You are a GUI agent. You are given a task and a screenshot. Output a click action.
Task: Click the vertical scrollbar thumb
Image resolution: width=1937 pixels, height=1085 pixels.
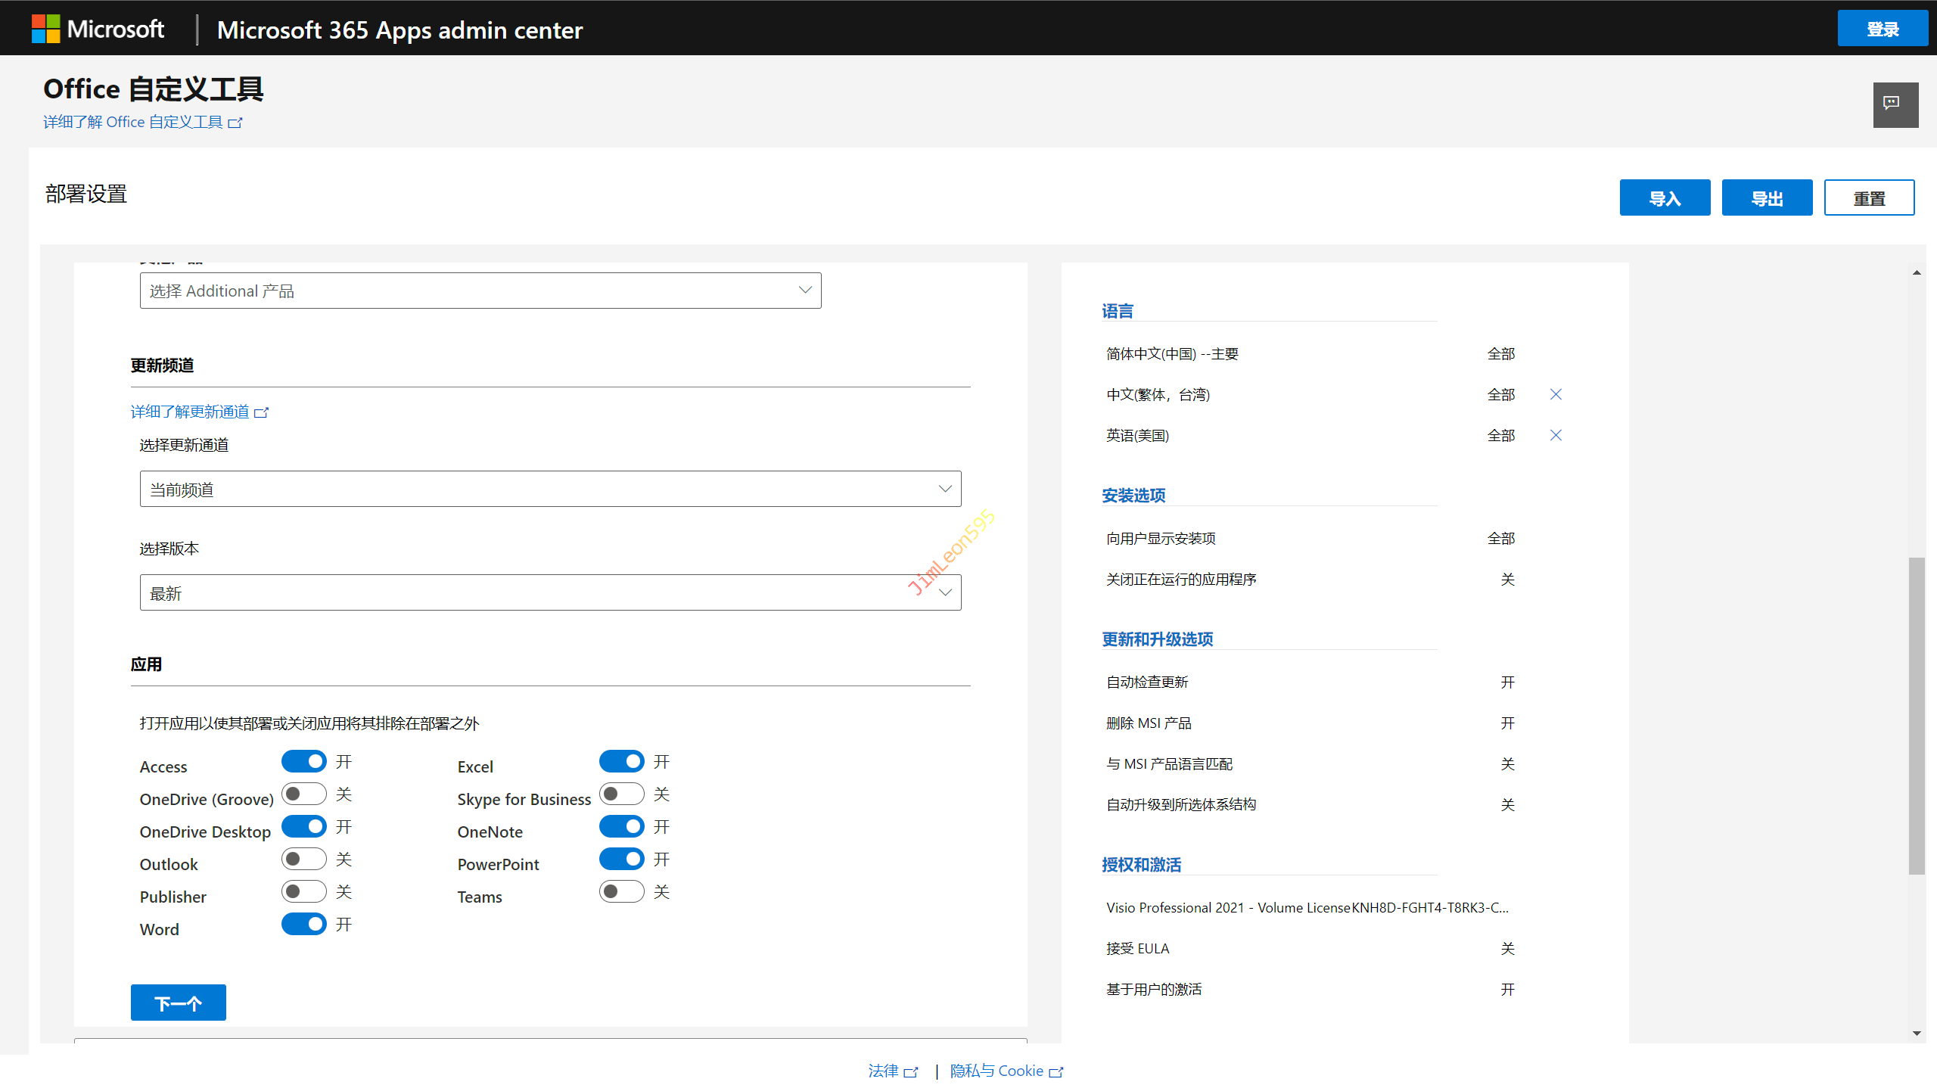(x=1916, y=715)
